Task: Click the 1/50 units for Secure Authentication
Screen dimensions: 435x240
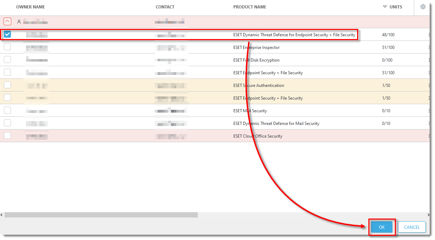Action: 386,86
